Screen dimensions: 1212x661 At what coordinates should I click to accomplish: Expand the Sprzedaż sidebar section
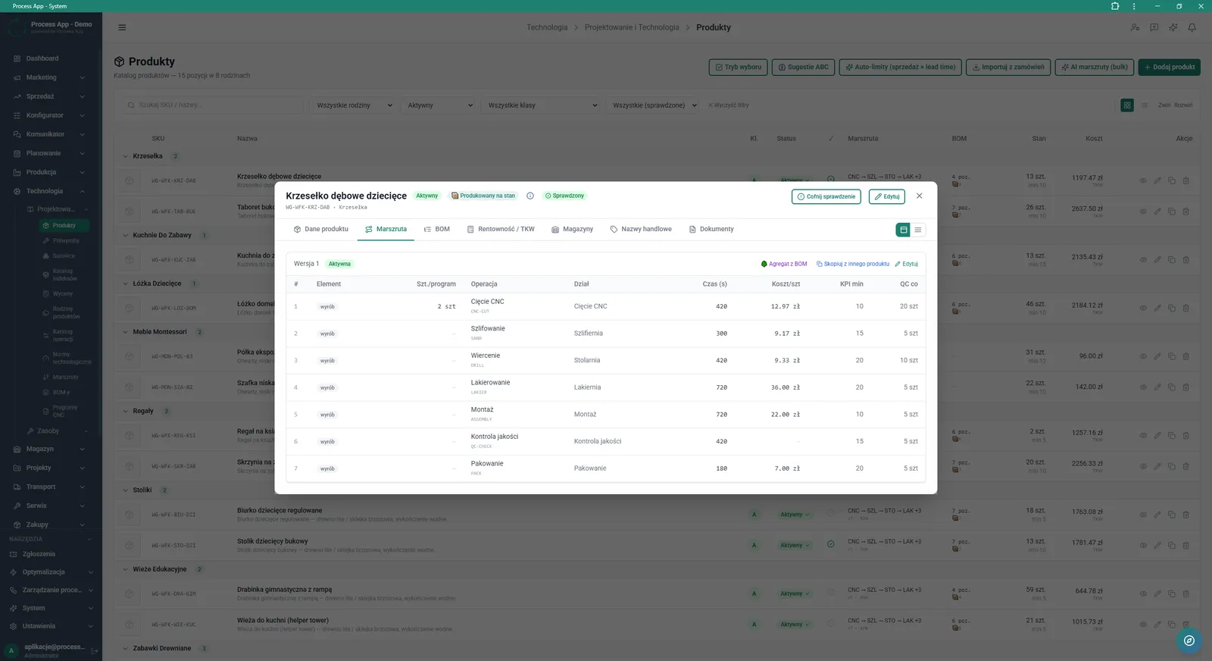[x=49, y=96]
